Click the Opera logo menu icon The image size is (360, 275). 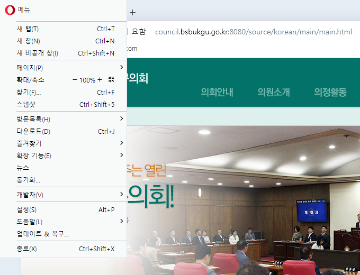(x=10, y=10)
